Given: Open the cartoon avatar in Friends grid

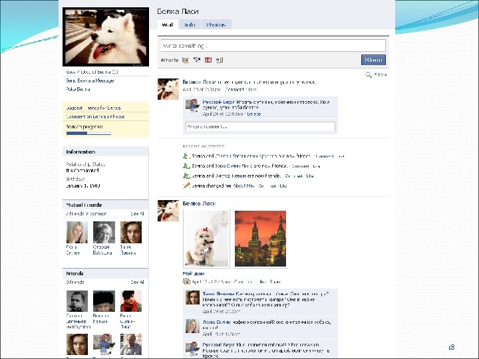Looking at the screenshot, I should pos(104,344).
